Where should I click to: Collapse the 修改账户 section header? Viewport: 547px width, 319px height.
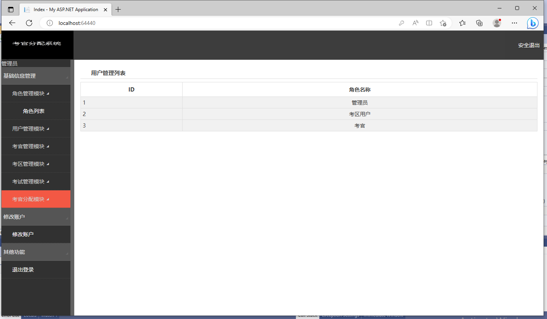(36, 217)
